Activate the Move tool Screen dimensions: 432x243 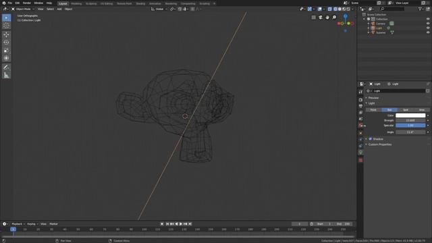click(6, 34)
